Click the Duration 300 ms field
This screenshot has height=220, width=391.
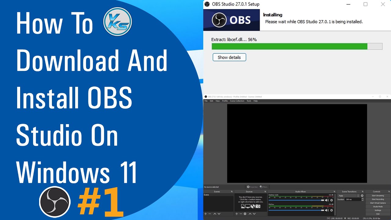pos(353,199)
